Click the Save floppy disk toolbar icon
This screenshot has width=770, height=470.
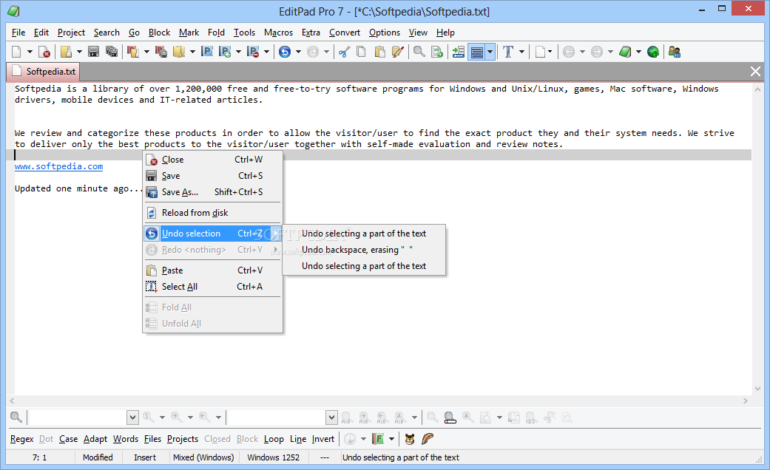pyautogui.click(x=93, y=52)
